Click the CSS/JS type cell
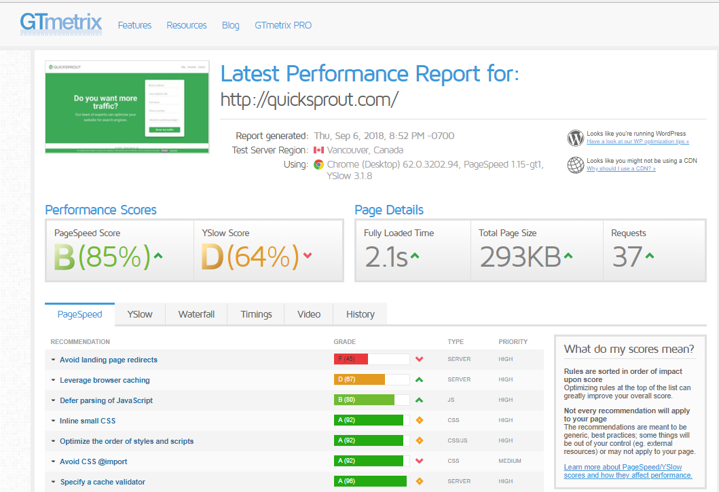This screenshot has height=492, width=719. coord(458,440)
